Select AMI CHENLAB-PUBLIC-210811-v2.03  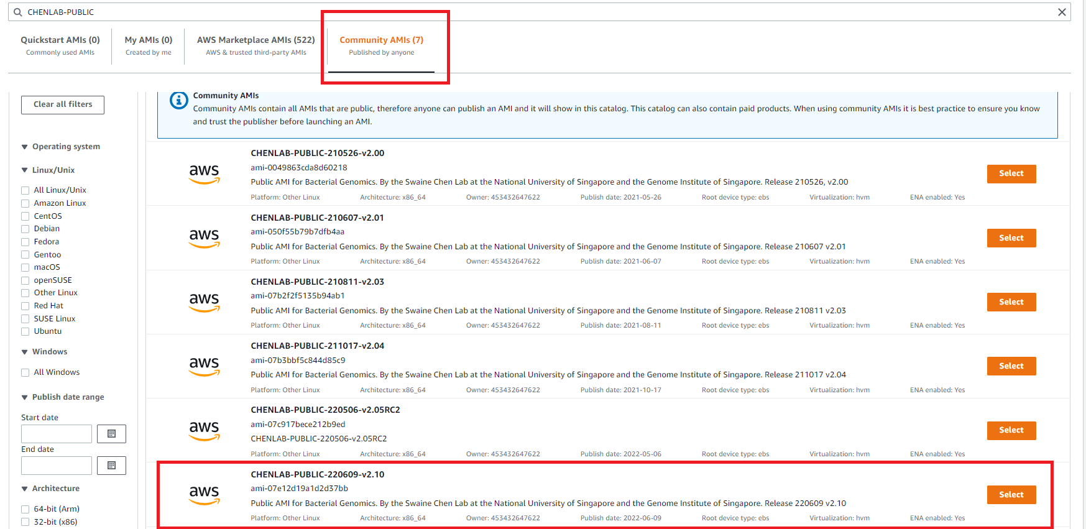(x=1011, y=302)
